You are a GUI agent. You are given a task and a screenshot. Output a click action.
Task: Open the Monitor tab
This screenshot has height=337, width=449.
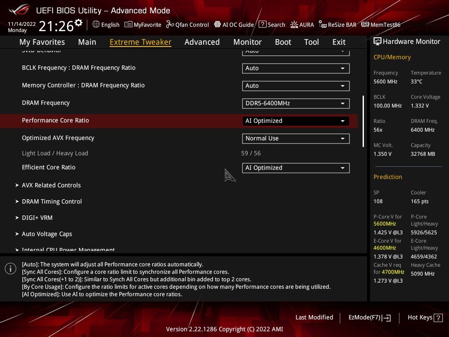pyautogui.click(x=247, y=42)
